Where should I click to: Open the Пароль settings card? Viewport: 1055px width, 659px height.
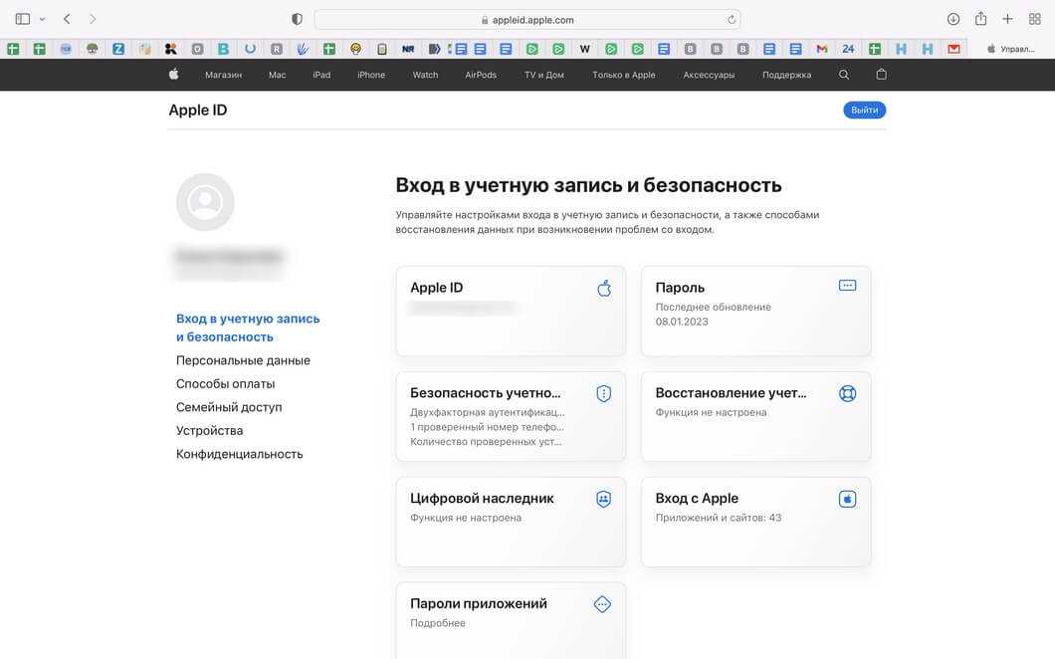pos(755,311)
